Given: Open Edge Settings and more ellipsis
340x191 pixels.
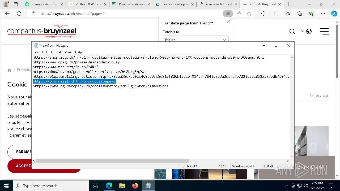Looking at the screenshot, I should (323, 14).
